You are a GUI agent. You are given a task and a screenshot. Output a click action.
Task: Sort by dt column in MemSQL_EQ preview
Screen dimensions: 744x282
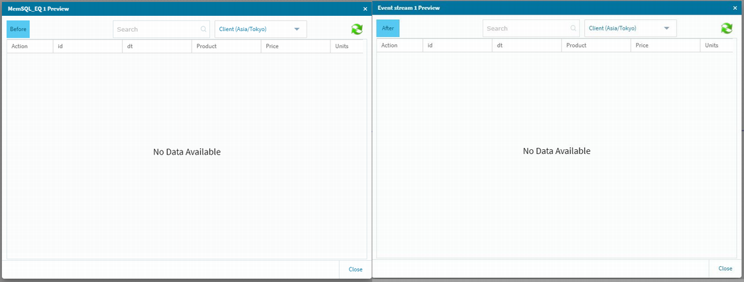(157, 46)
